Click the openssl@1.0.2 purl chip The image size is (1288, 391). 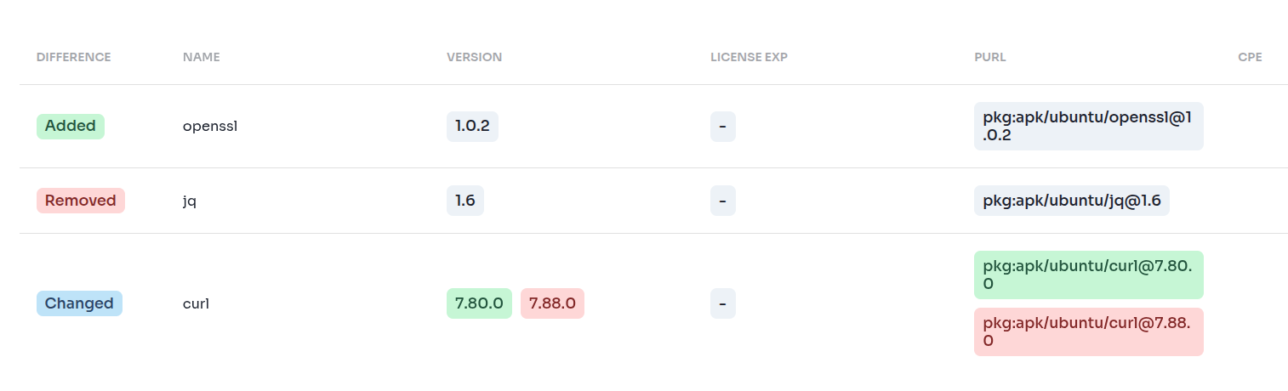click(1088, 126)
